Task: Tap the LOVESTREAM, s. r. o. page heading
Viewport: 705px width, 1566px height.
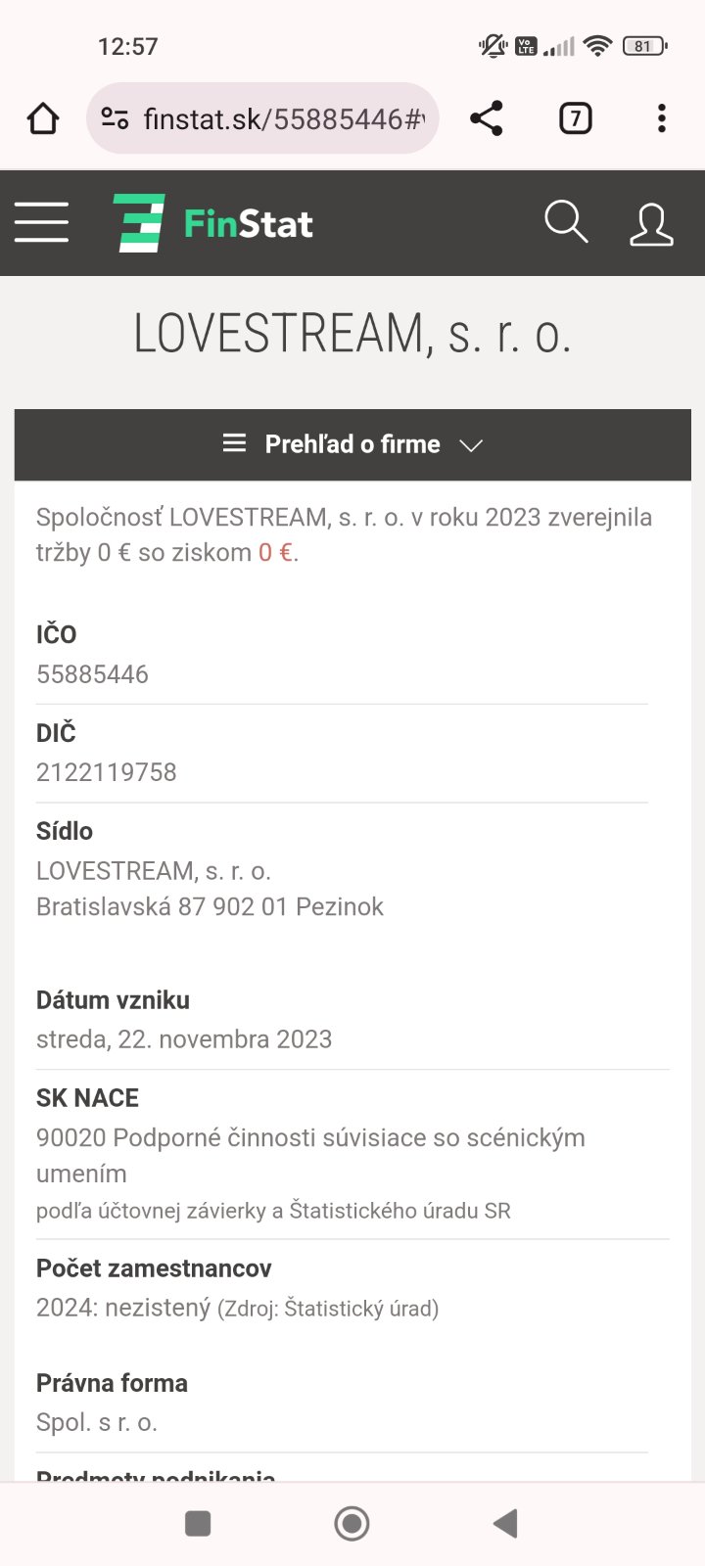Action: 352,335
